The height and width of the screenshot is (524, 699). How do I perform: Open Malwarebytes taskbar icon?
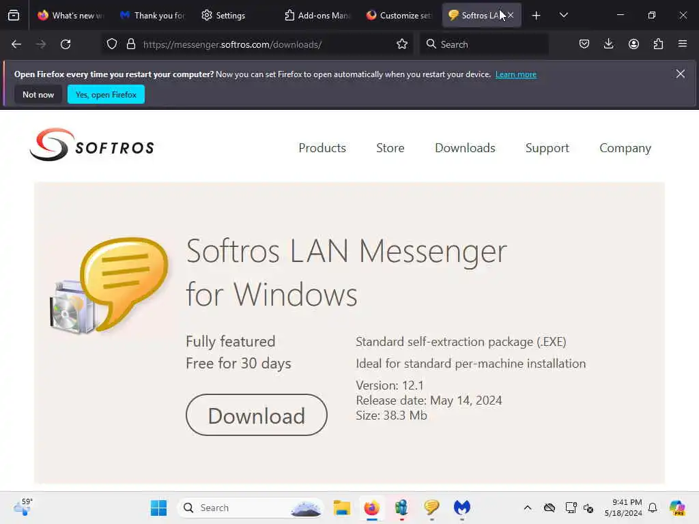[x=462, y=508]
